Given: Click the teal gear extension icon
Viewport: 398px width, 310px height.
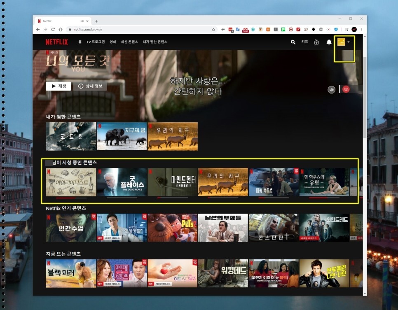Looking at the screenshot, I should point(253,29).
